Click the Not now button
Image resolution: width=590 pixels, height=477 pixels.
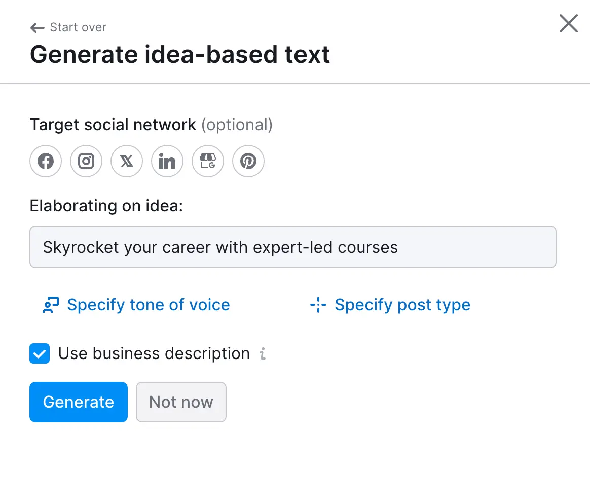pos(181,402)
